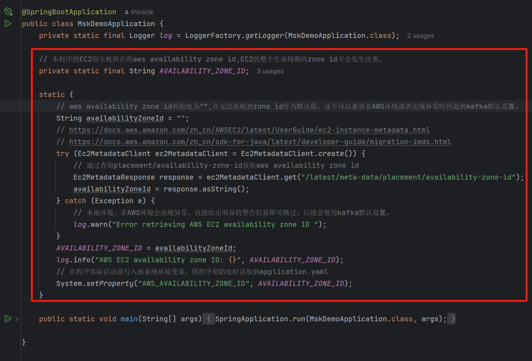The width and height of the screenshot is (532, 361).
Task: Click Ec2MetadataClient.create() call
Action: click(x=299, y=154)
